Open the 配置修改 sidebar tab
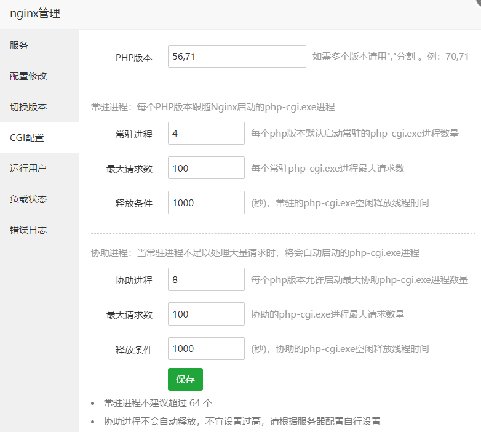Viewport: 481px width, 432px height. [x=39, y=76]
